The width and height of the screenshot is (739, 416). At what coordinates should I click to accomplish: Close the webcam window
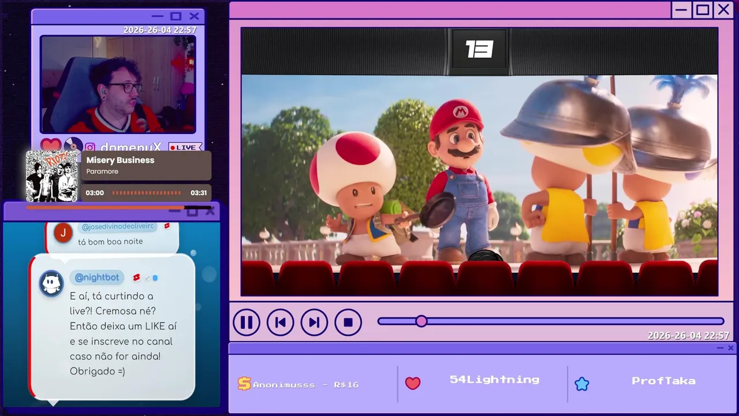(x=195, y=16)
